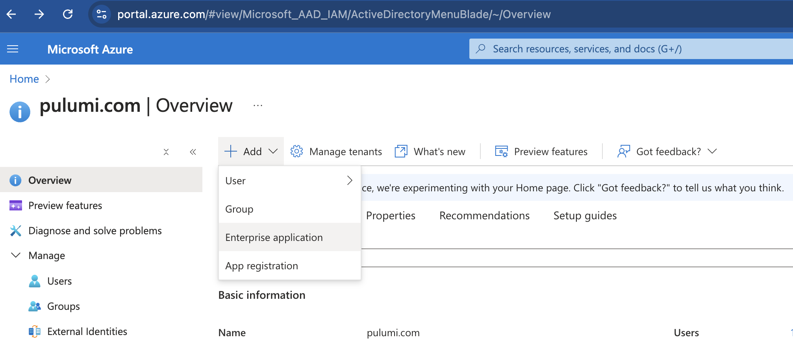Open the ellipsis more options next to Overview
Screen dimensions: 793x348
coord(258,106)
